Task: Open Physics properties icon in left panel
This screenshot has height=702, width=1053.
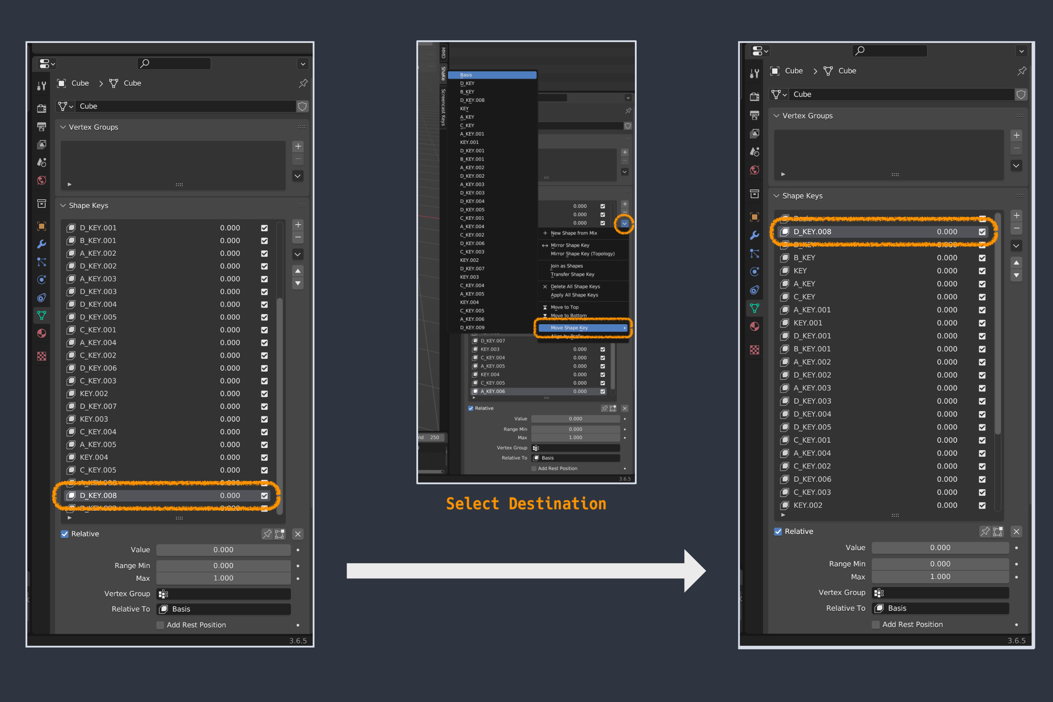Action: click(x=42, y=280)
